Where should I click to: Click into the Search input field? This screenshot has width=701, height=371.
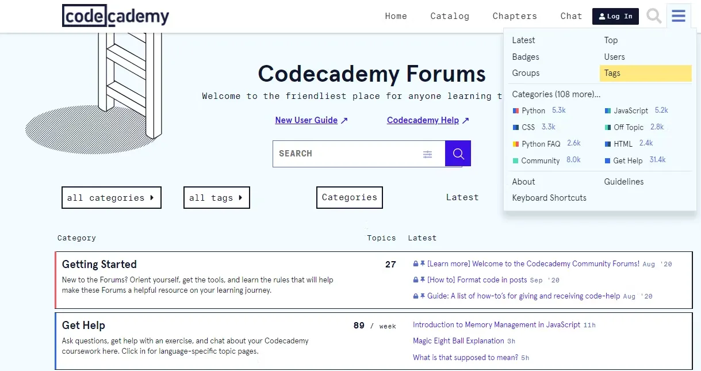345,154
